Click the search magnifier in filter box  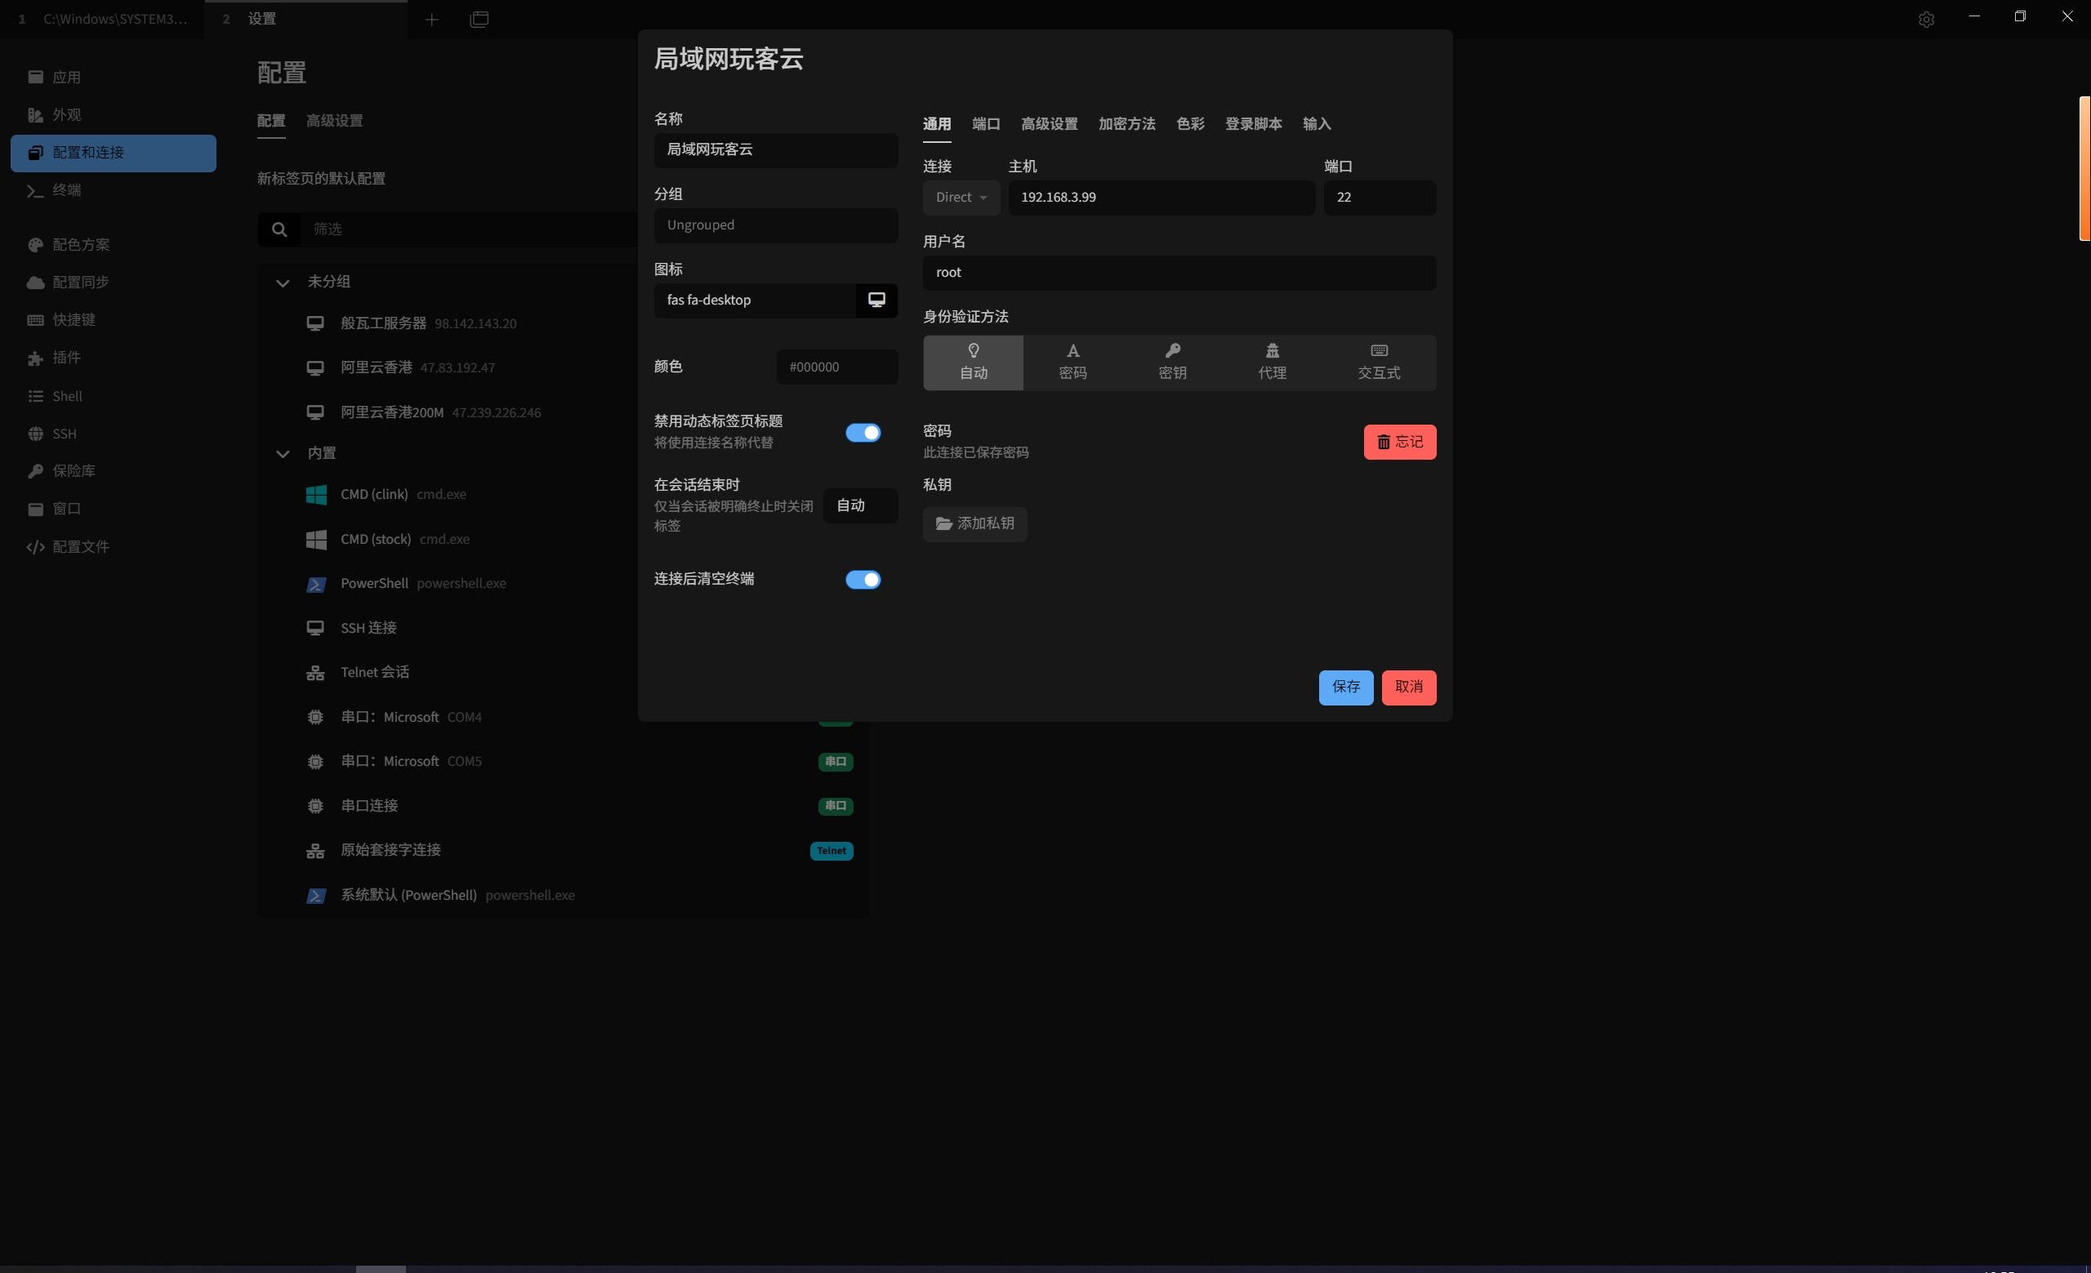(279, 229)
